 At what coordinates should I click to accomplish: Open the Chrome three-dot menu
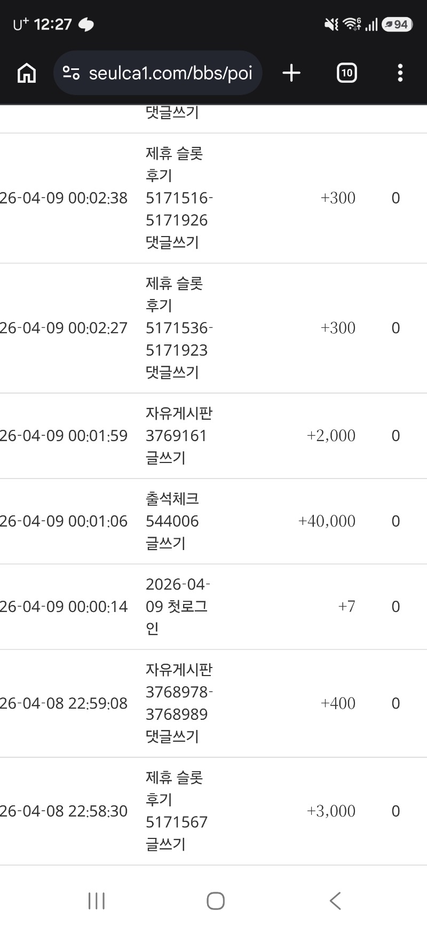[400, 73]
